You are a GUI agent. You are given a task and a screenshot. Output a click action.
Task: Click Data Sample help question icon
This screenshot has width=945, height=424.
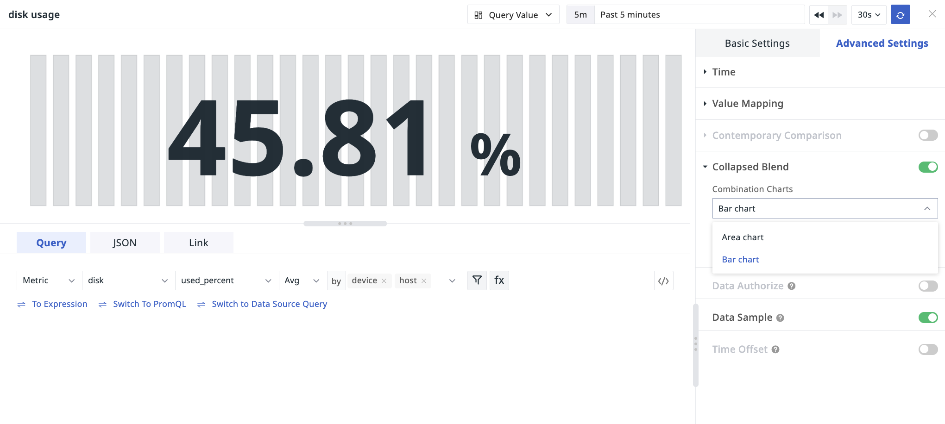click(x=780, y=318)
